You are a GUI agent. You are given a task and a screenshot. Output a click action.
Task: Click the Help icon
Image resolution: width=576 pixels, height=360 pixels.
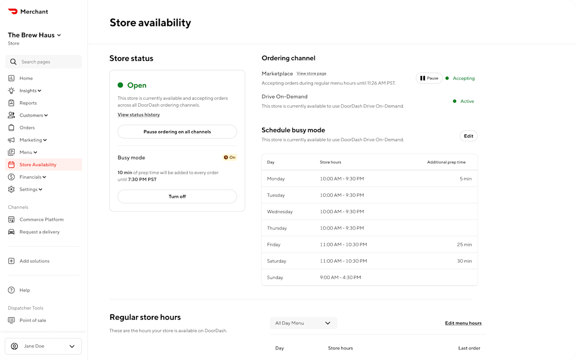coord(11,290)
